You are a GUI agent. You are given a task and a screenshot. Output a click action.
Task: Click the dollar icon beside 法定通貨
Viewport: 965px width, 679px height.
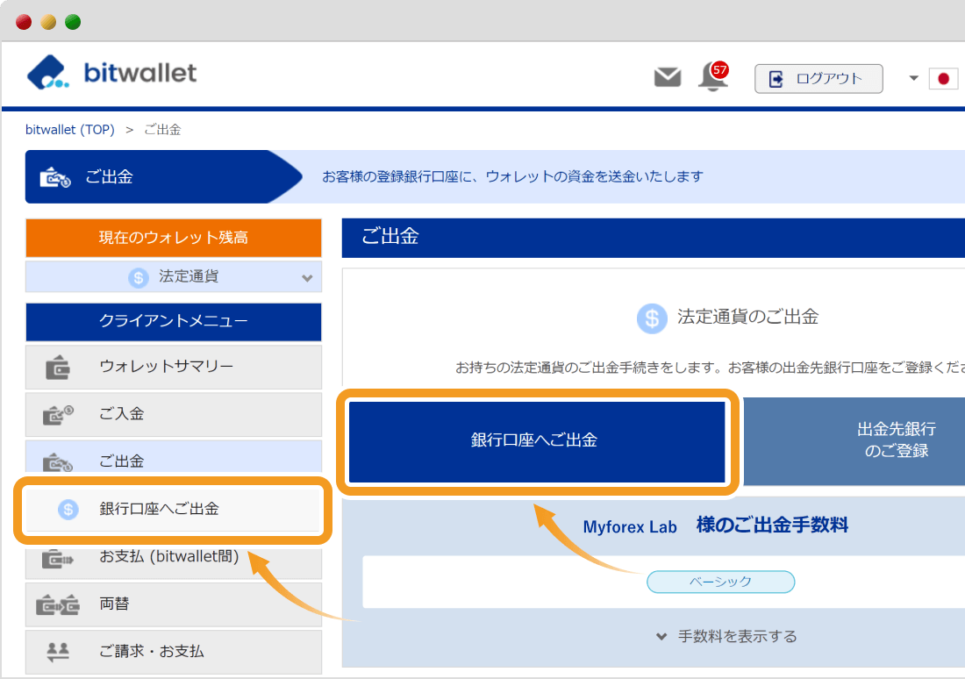[x=139, y=277]
